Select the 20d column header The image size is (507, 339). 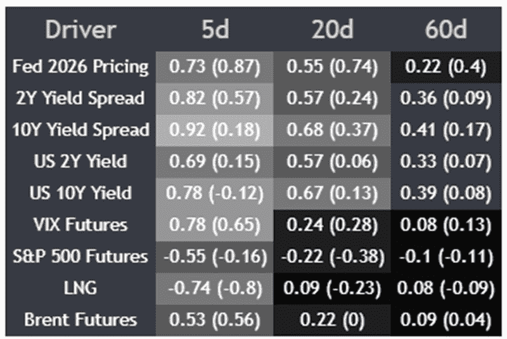[332, 29]
